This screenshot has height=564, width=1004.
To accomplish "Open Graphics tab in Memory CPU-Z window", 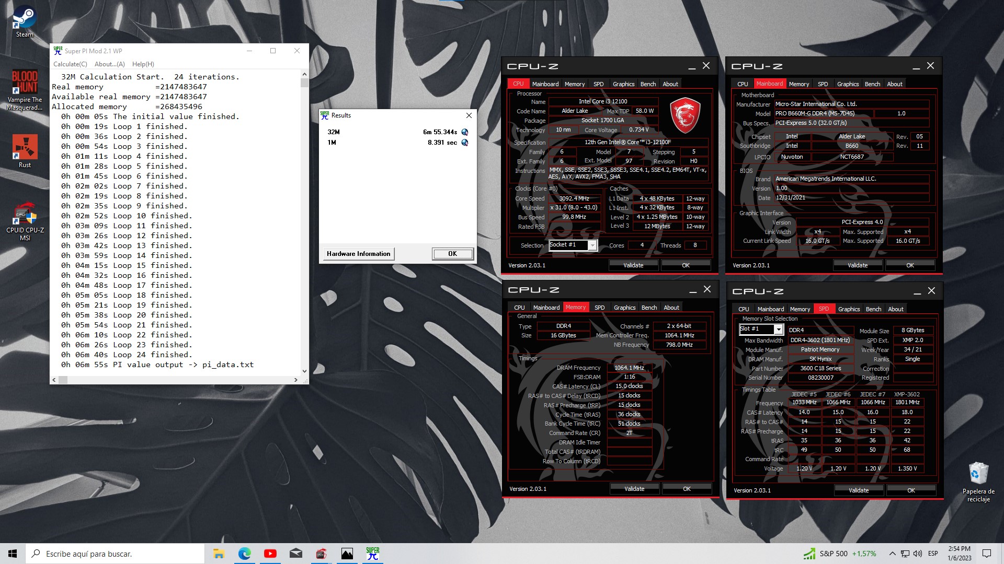I will tap(624, 307).
